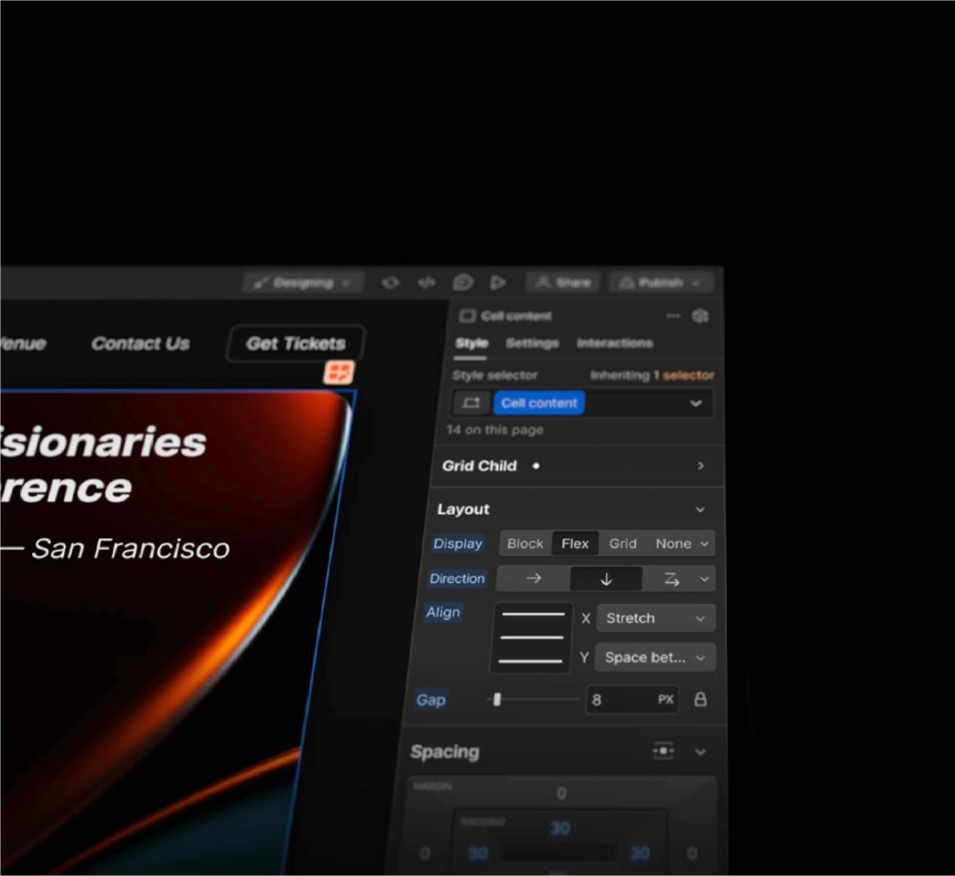Click the play preview icon
955x876 pixels.
tap(497, 283)
